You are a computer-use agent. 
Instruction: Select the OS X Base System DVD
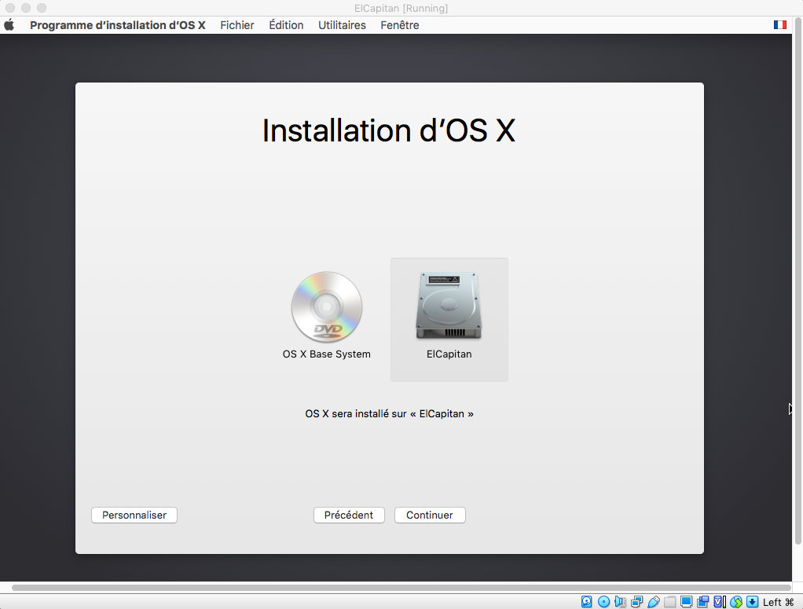[327, 316]
